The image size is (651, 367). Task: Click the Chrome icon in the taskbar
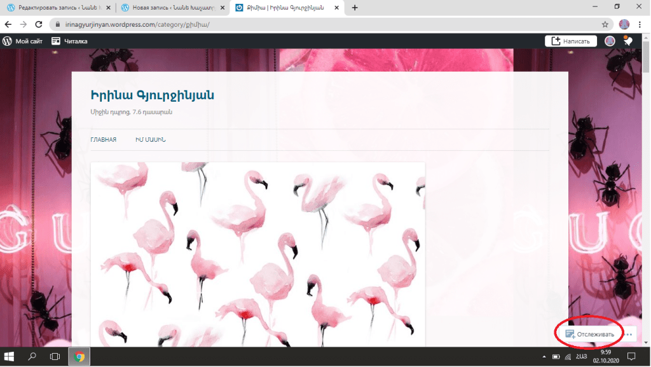79,357
